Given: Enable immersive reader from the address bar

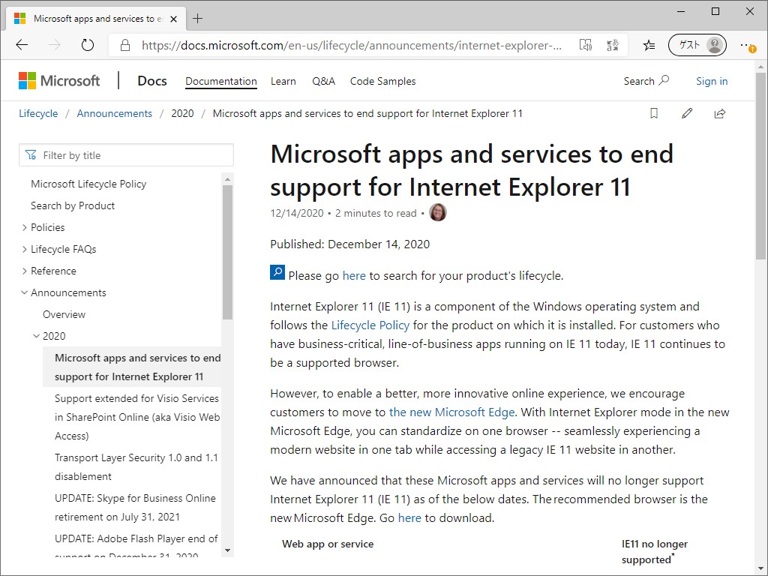Looking at the screenshot, I should click(586, 45).
